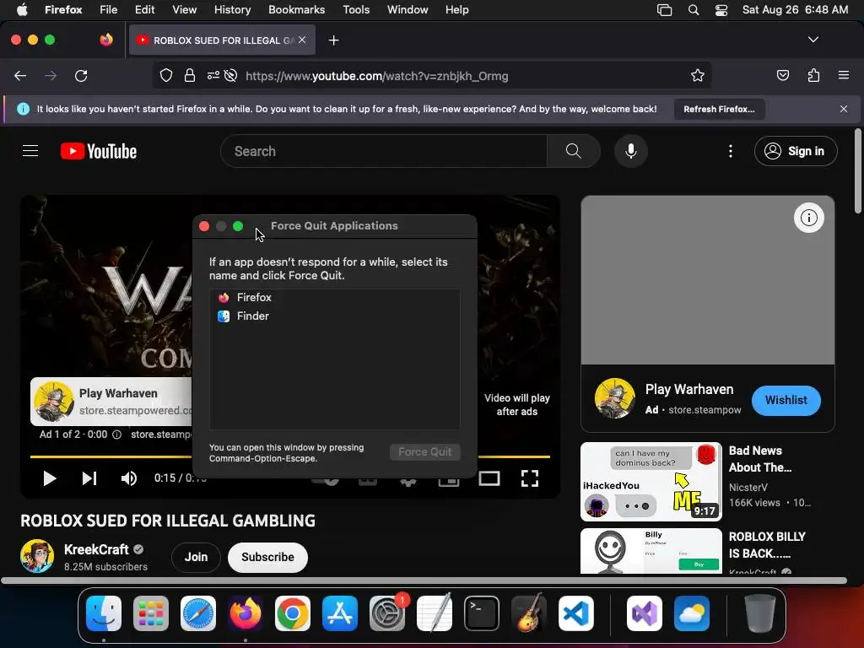864x648 pixels.
Task: Launch Safari from the Dock
Action: click(x=197, y=613)
